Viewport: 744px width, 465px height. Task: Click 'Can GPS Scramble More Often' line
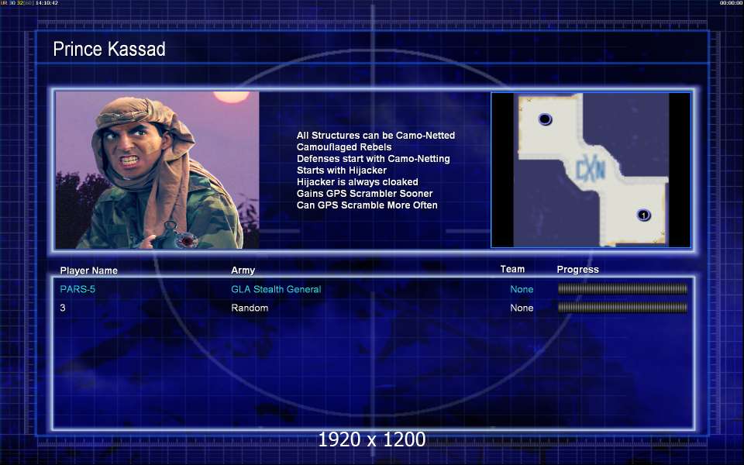click(367, 205)
